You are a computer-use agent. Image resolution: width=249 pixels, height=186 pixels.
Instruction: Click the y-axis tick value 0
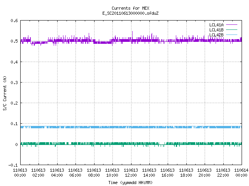[16, 144]
